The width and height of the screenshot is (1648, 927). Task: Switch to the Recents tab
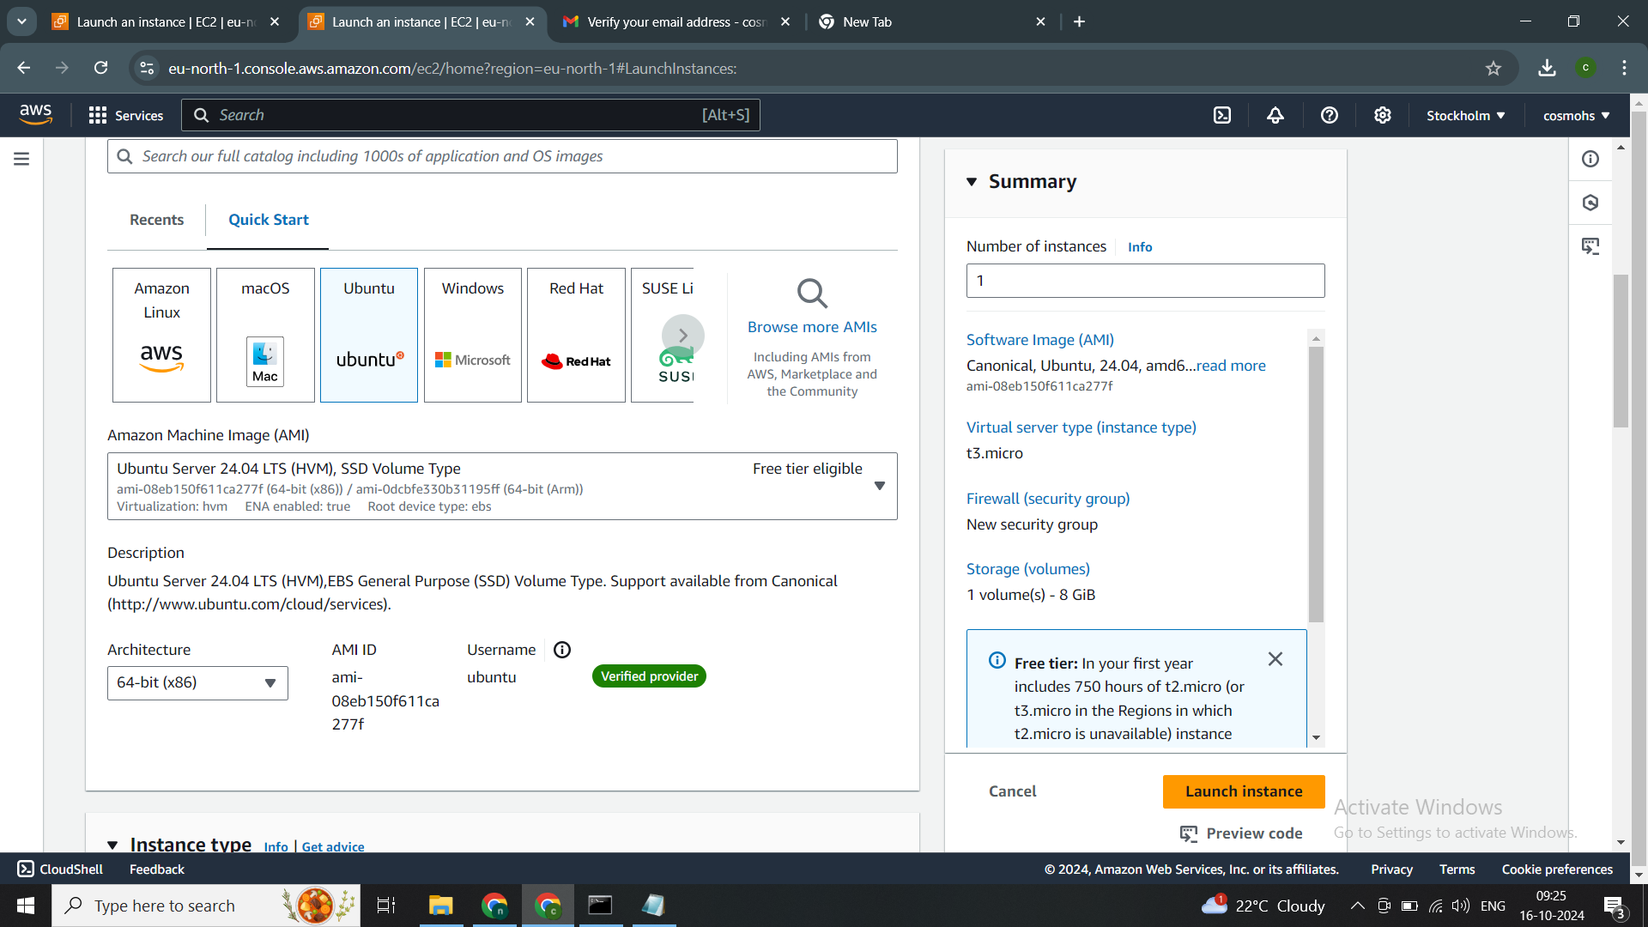point(156,220)
